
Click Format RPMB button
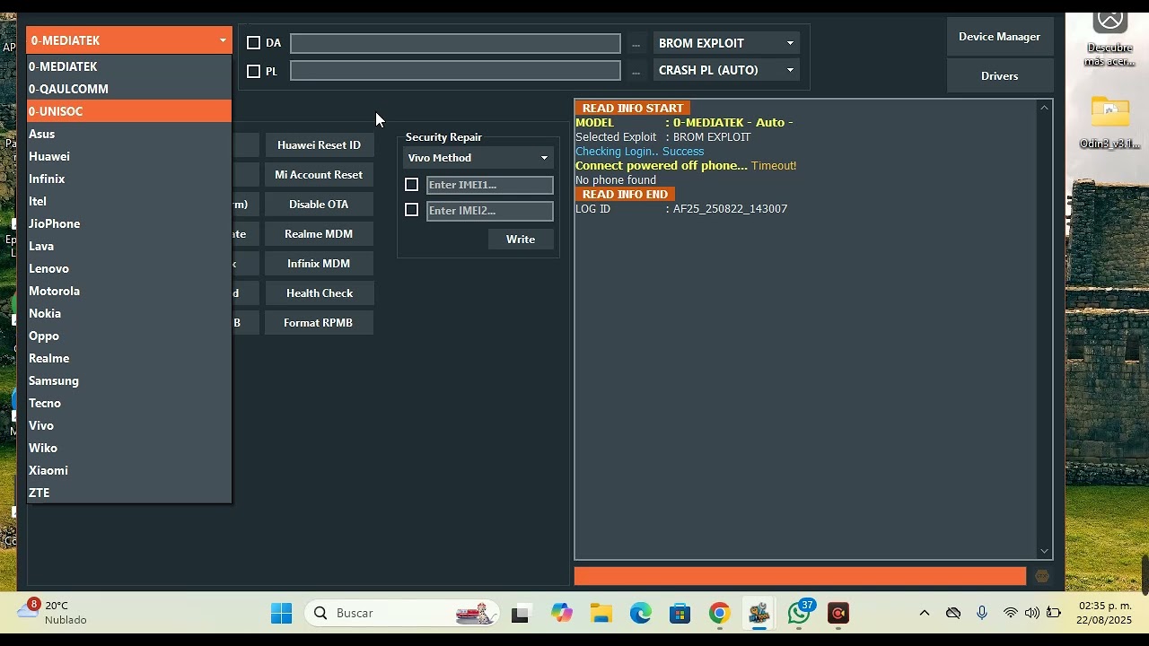pos(319,323)
